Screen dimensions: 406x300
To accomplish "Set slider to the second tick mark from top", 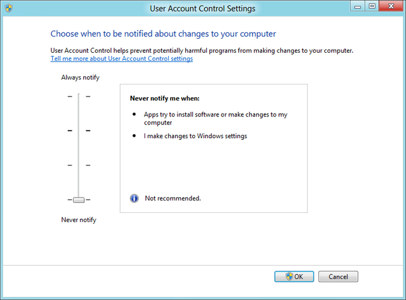I will (x=79, y=130).
